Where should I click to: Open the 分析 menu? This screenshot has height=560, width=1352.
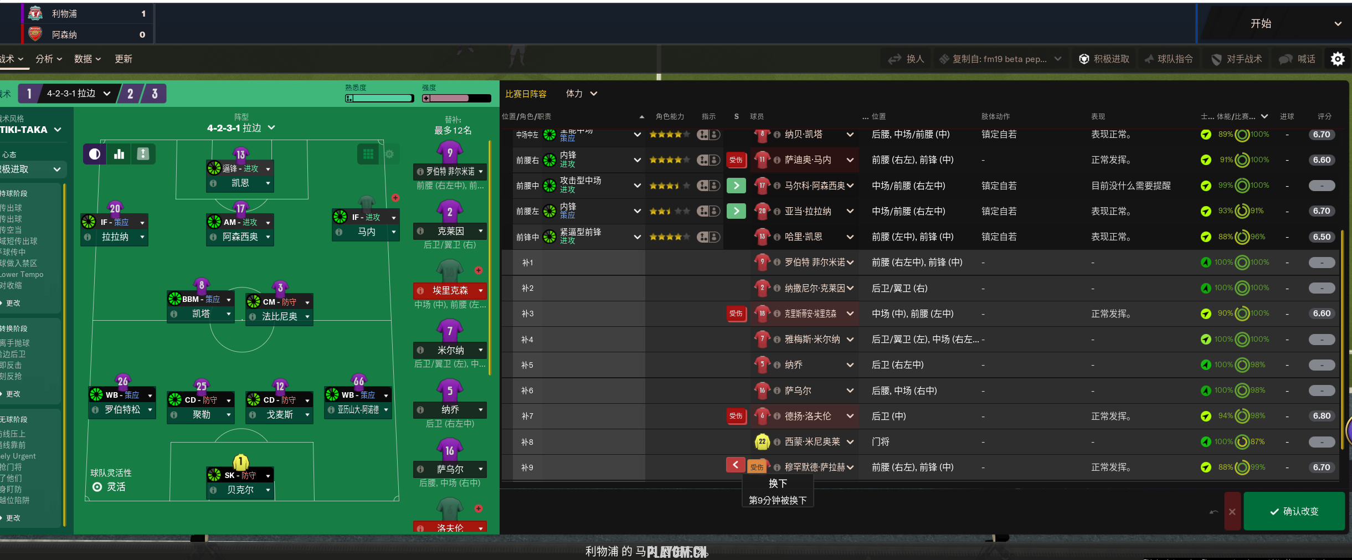pos(48,59)
